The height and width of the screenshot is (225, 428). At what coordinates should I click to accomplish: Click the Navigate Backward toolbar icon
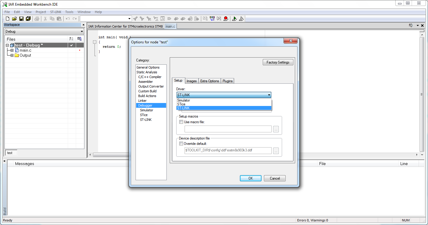(x=190, y=19)
